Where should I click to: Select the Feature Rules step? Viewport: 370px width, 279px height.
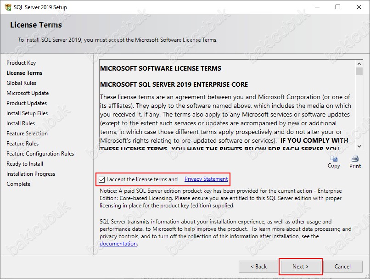coord(22,144)
